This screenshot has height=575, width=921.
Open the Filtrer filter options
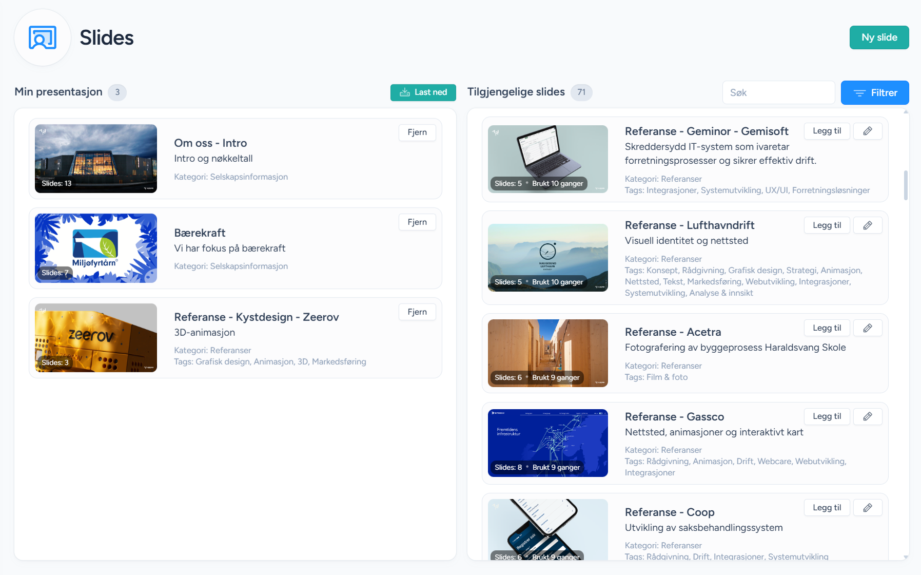click(874, 93)
